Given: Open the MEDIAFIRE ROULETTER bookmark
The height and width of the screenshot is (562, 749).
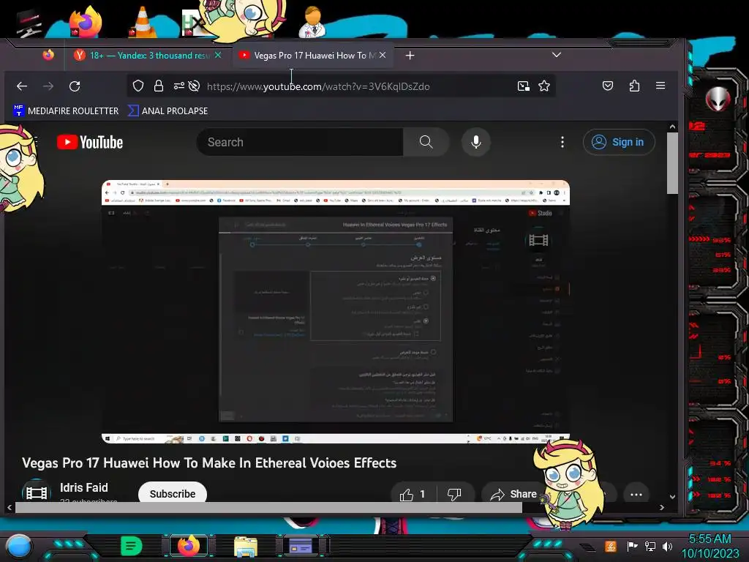Looking at the screenshot, I should click(66, 111).
